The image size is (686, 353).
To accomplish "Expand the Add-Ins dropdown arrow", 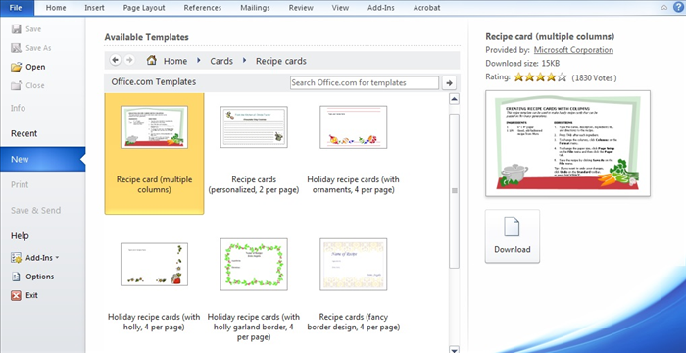I will [x=57, y=258].
